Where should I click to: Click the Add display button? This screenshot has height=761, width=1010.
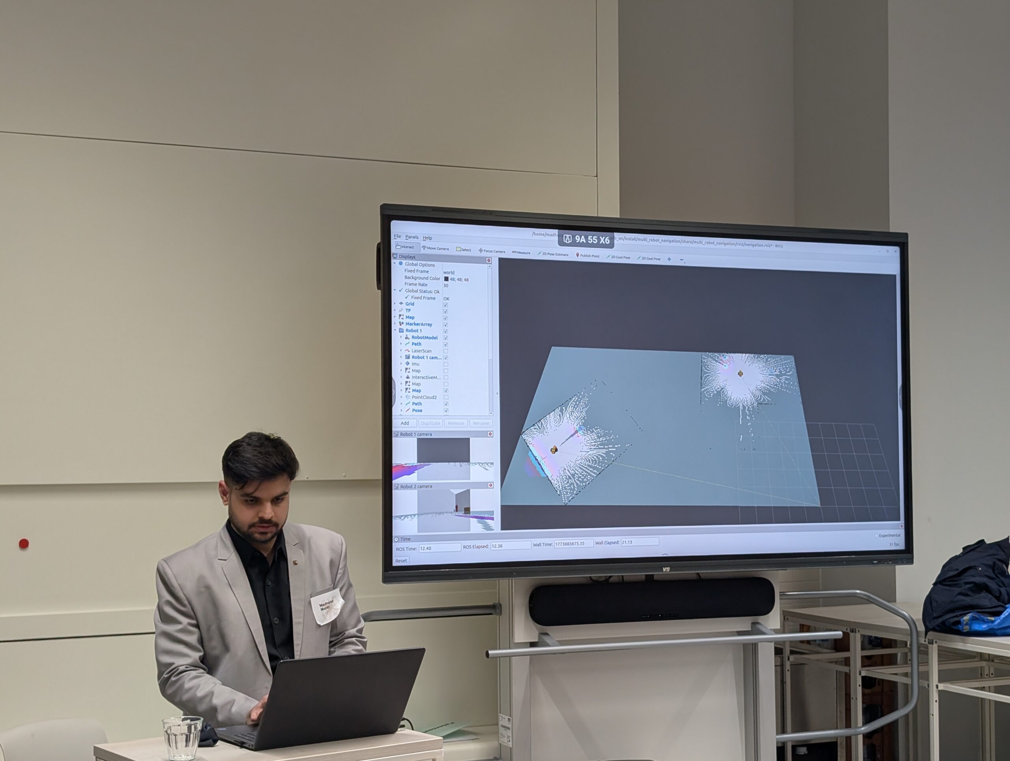pos(404,423)
